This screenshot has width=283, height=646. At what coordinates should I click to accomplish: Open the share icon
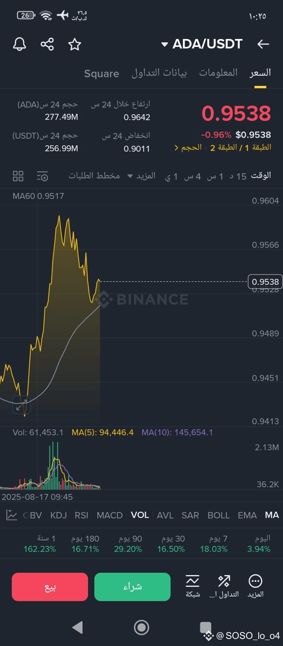point(47,44)
